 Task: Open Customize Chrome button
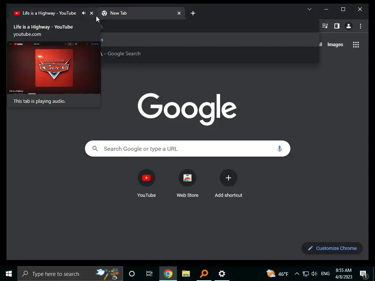click(x=332, y=248)
